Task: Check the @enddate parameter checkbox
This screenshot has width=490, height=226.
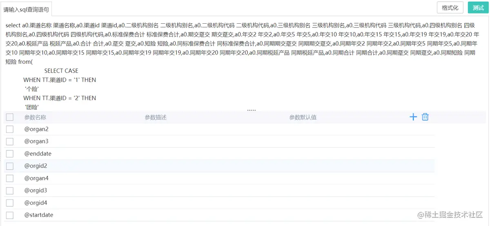Action: [10, 154]
